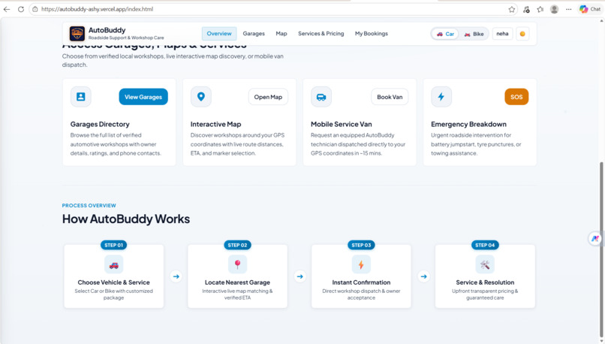Open browser settings three-dots menu
The image size is (605, 344).
568,9
